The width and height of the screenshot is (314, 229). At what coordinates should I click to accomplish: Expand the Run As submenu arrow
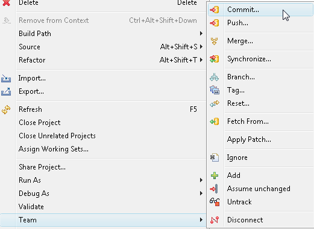[201, 180]
